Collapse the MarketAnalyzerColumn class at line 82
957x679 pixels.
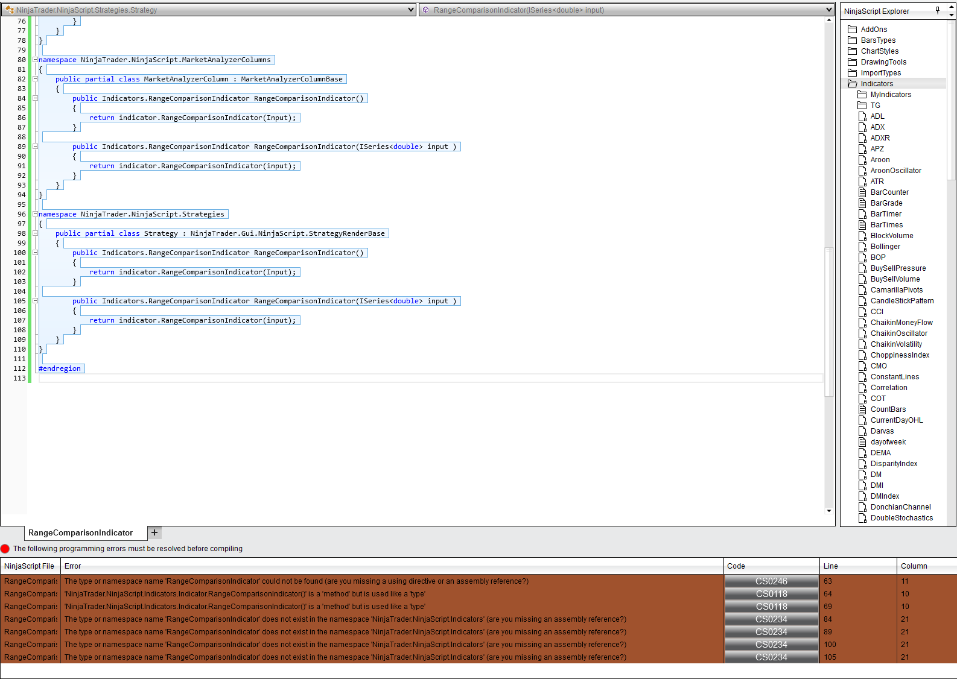click(x=35, y=79)
